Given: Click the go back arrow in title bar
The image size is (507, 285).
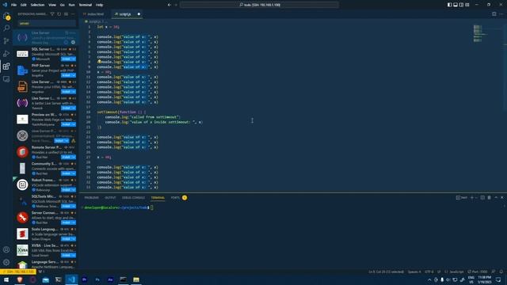Looking at the screenshot, I should (169, 5).
